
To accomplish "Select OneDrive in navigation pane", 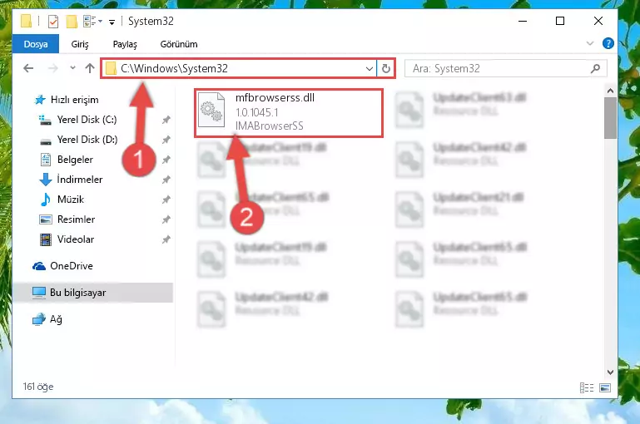I will pos(71,266).
